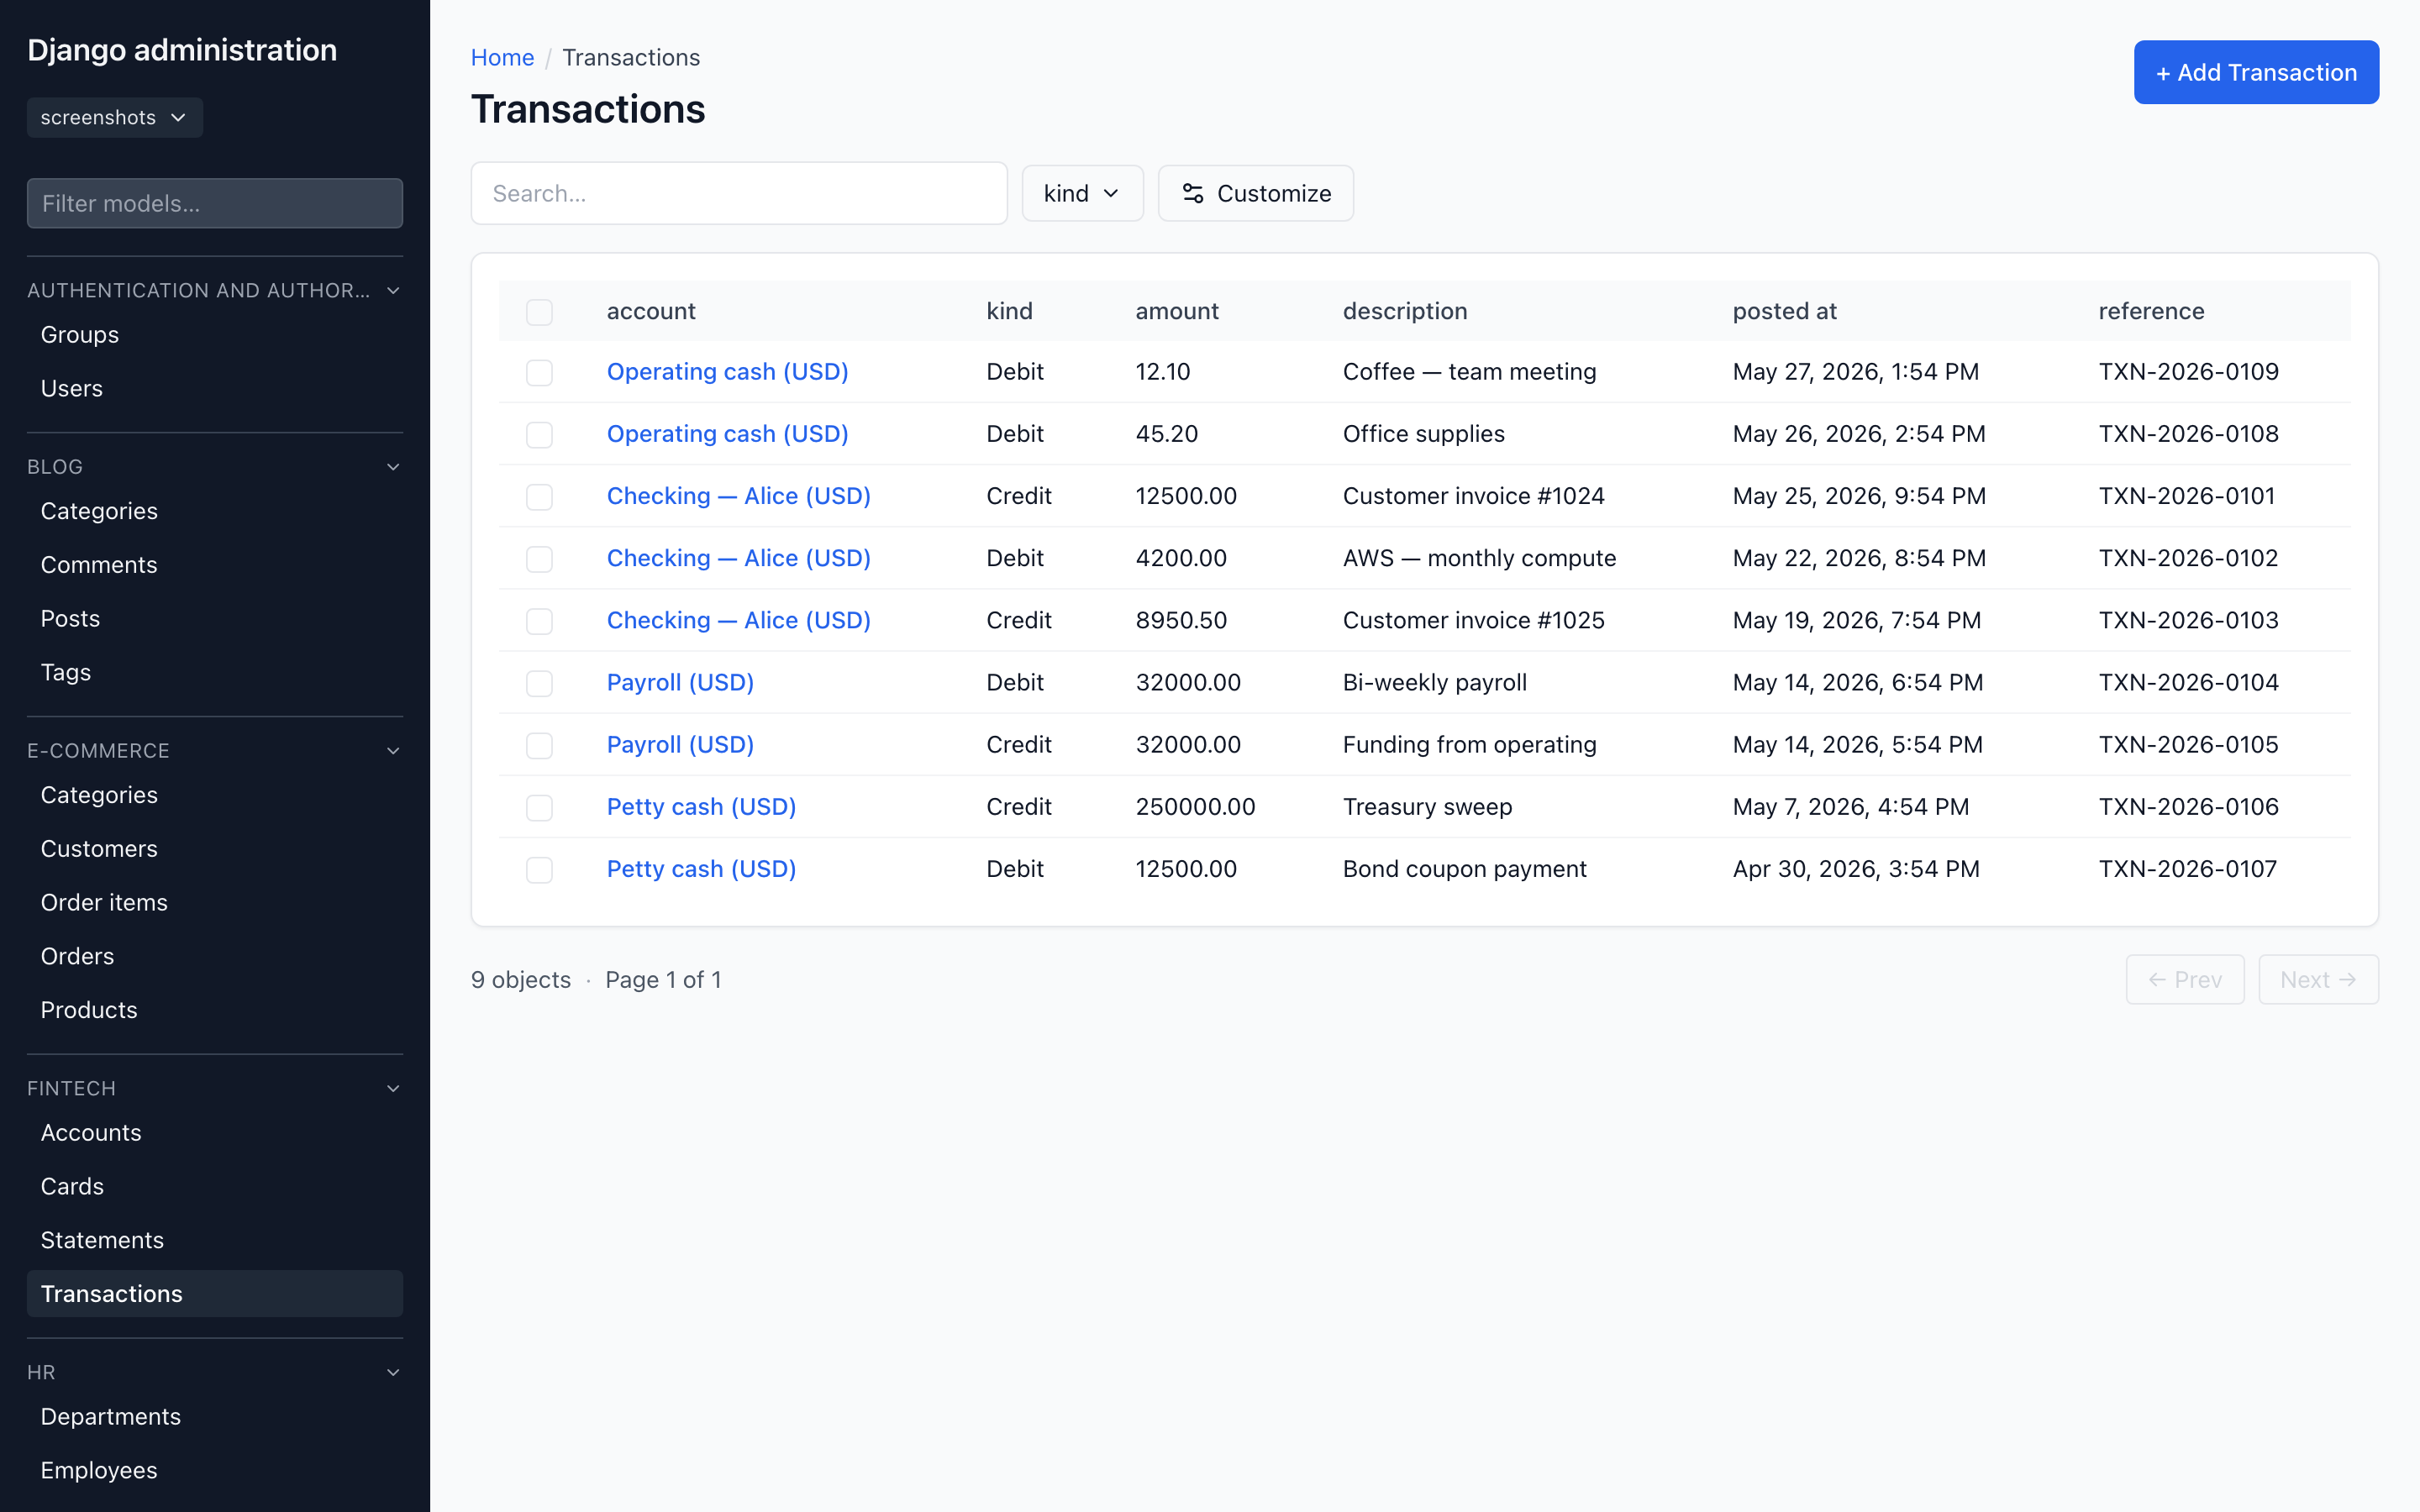Check the Bi-weekly payroll row
This screenshot has width=2420, height=1512.
[539, 683]
